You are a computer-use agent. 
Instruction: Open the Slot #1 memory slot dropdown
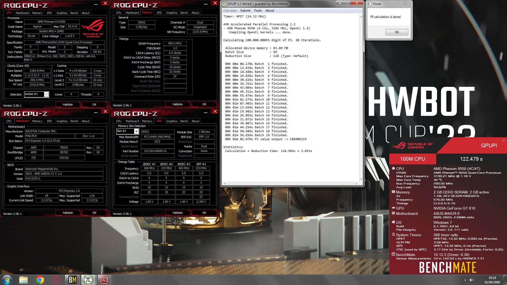coord(136,131)
